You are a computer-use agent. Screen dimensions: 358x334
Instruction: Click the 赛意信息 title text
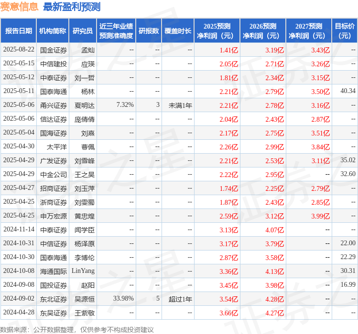(19, 7)
